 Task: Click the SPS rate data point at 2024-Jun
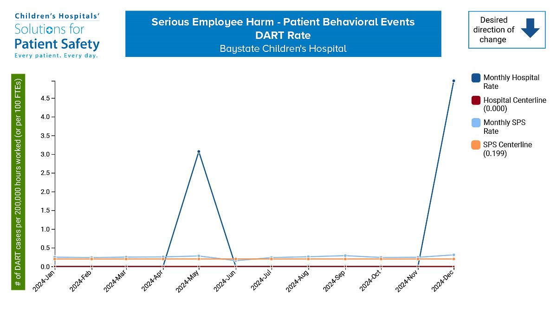[x=235, y=261]
